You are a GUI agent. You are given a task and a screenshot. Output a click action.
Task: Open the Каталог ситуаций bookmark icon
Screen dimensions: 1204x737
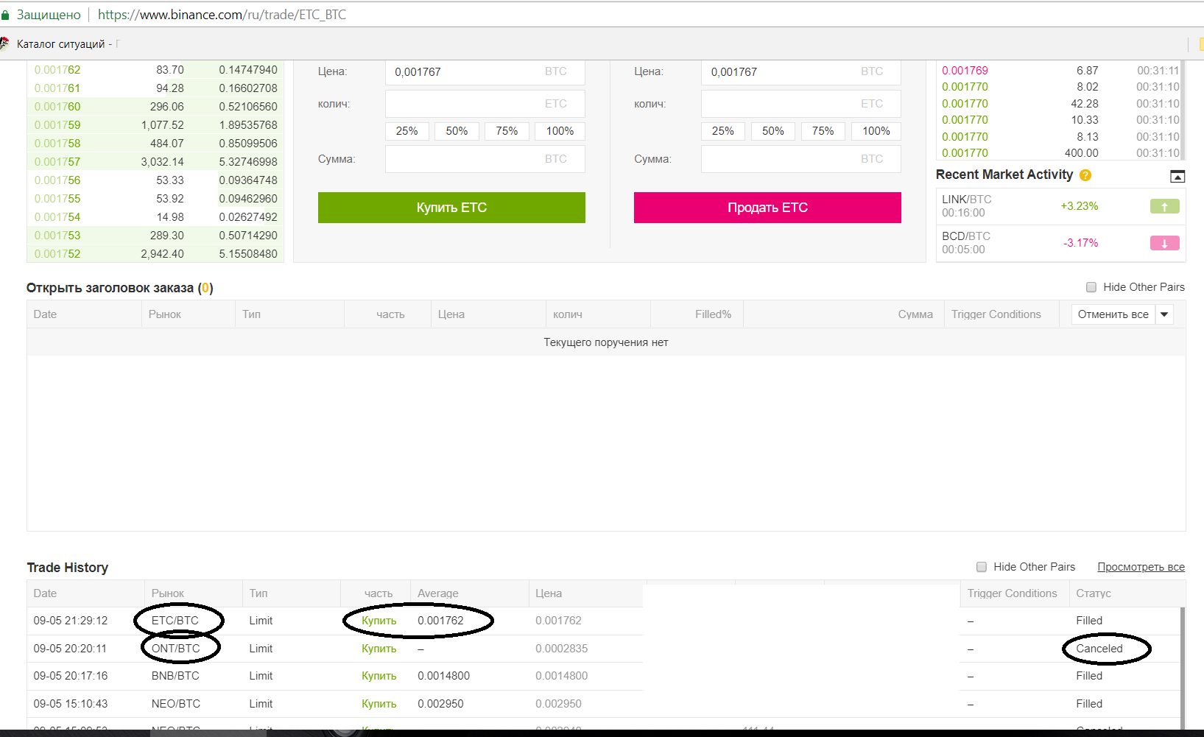[4, 43]
